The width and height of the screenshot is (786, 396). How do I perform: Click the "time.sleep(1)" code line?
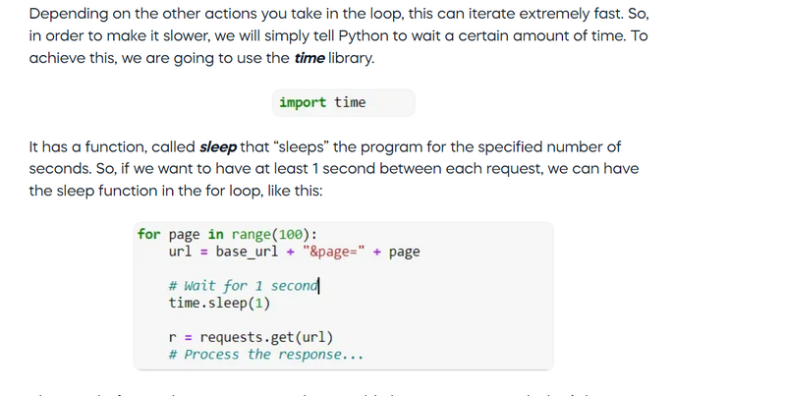coord(219,303)
